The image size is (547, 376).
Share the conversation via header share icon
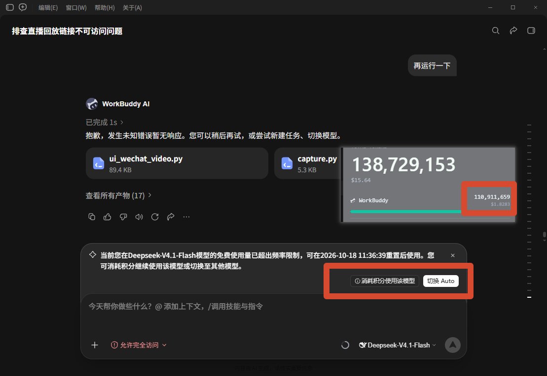(513, 31)
